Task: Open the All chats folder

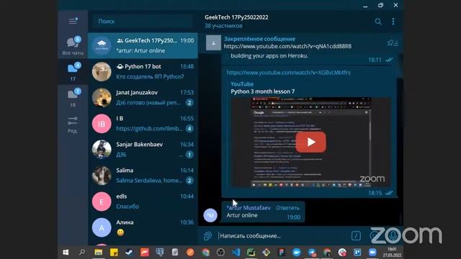Action: click(73, 45)
